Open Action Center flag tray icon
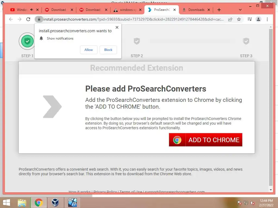The image size is (278, 208). coord(239,203)
